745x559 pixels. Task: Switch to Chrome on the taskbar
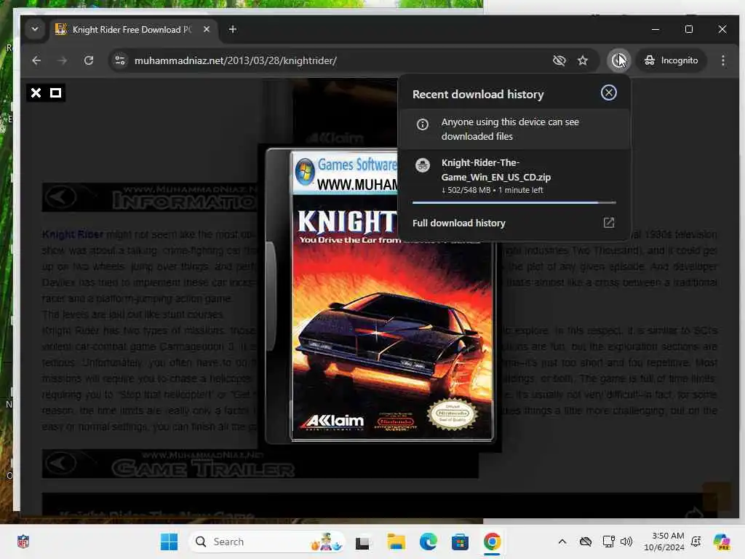(493, 542)
